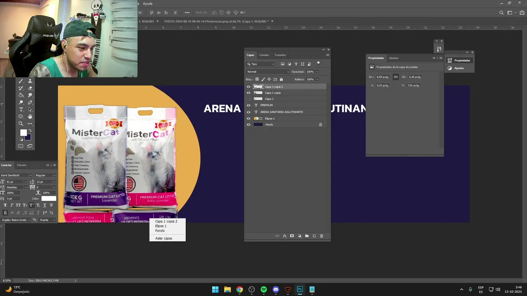Filter layers by shape icon
Screen dimensions: 527x296
tap(303, 64)
